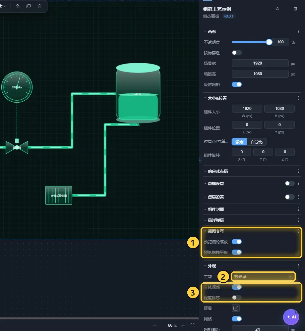Expand the 悬浮弹层 section
305x331 pixels.
tap(205, 220)
